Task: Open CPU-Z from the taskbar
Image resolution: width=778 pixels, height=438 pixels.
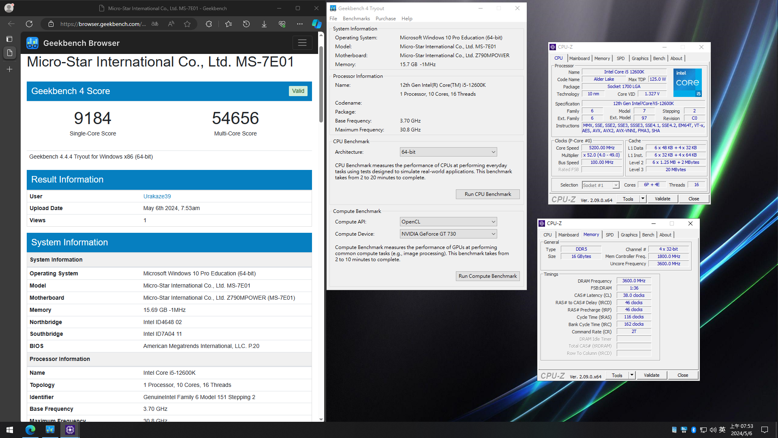Action: pos(70,429)
